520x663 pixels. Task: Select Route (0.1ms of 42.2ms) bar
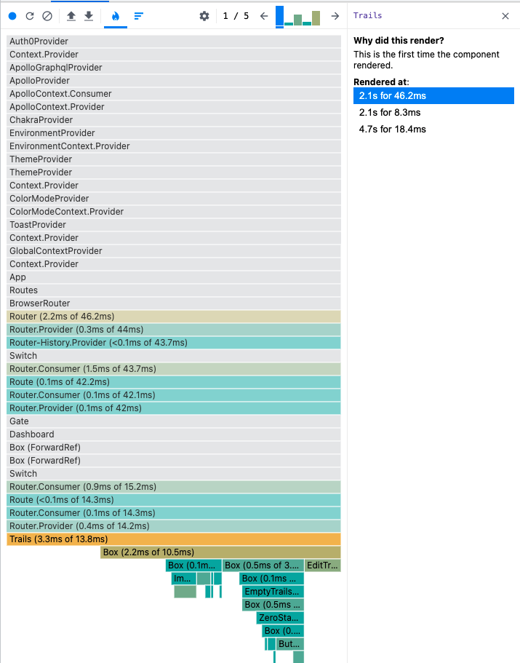tap(174, 382)
